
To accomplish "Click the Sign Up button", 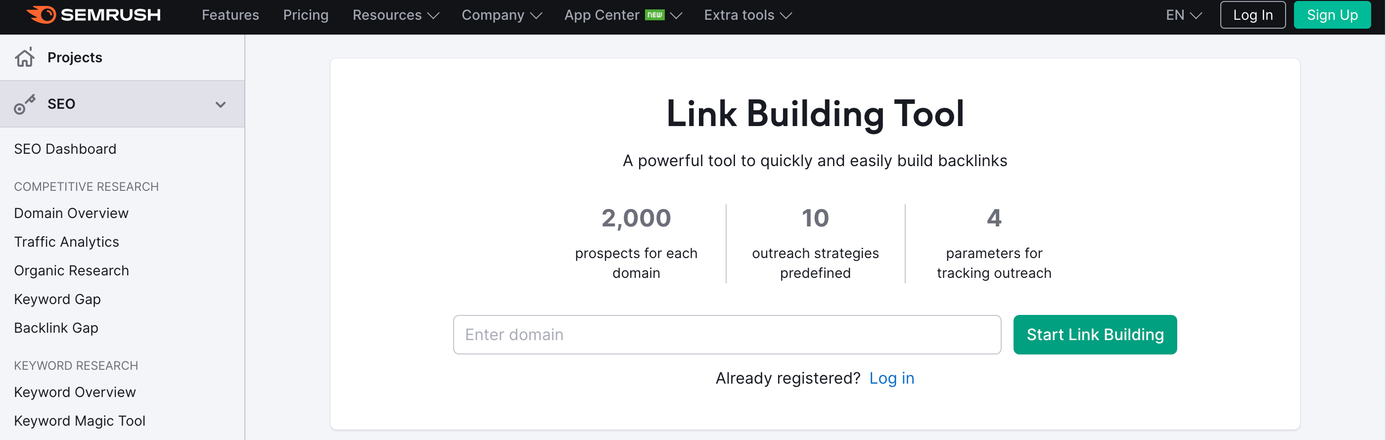I will (x=1332, y=15).
